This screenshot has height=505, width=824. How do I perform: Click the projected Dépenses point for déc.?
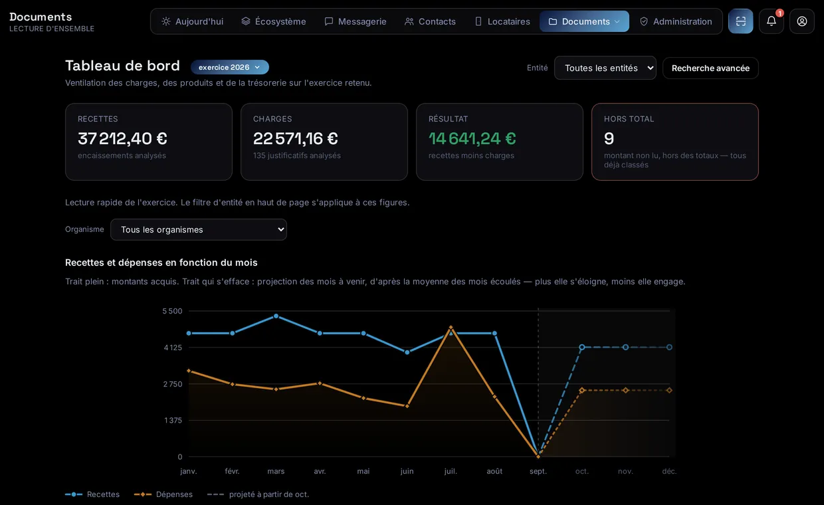click(x=669, y=390)
